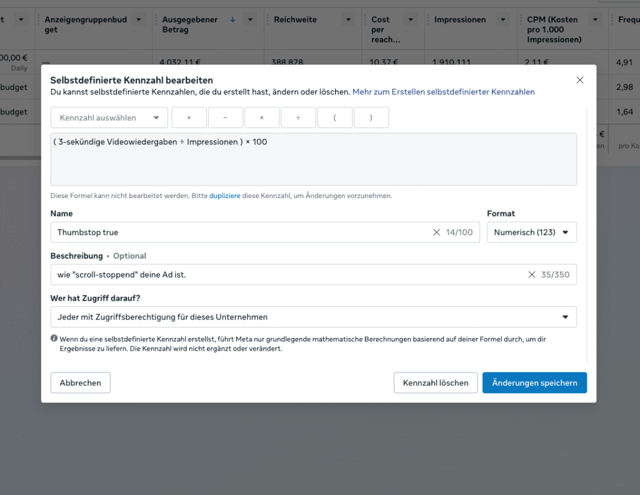This screenshot has width=640, height=495.
Task: Insert an opening parenthesis
Action: [x=334, y=117]
